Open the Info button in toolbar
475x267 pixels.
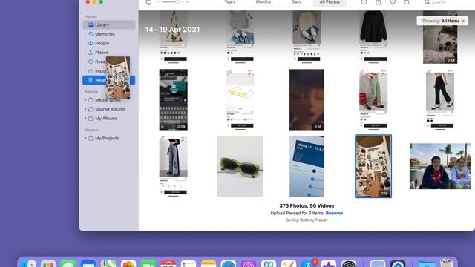click(x=364, y=2)
